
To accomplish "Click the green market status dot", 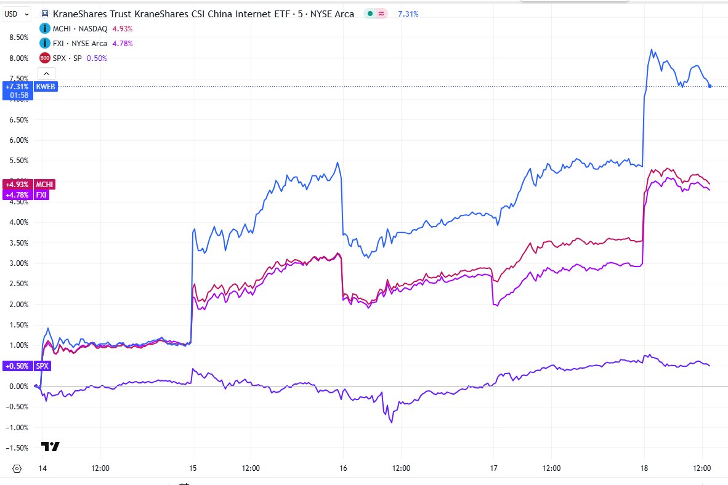I will click(x=370, y=14).
